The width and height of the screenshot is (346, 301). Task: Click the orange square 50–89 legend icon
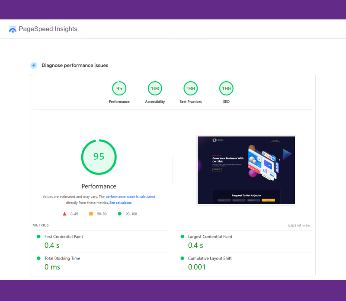91,214
